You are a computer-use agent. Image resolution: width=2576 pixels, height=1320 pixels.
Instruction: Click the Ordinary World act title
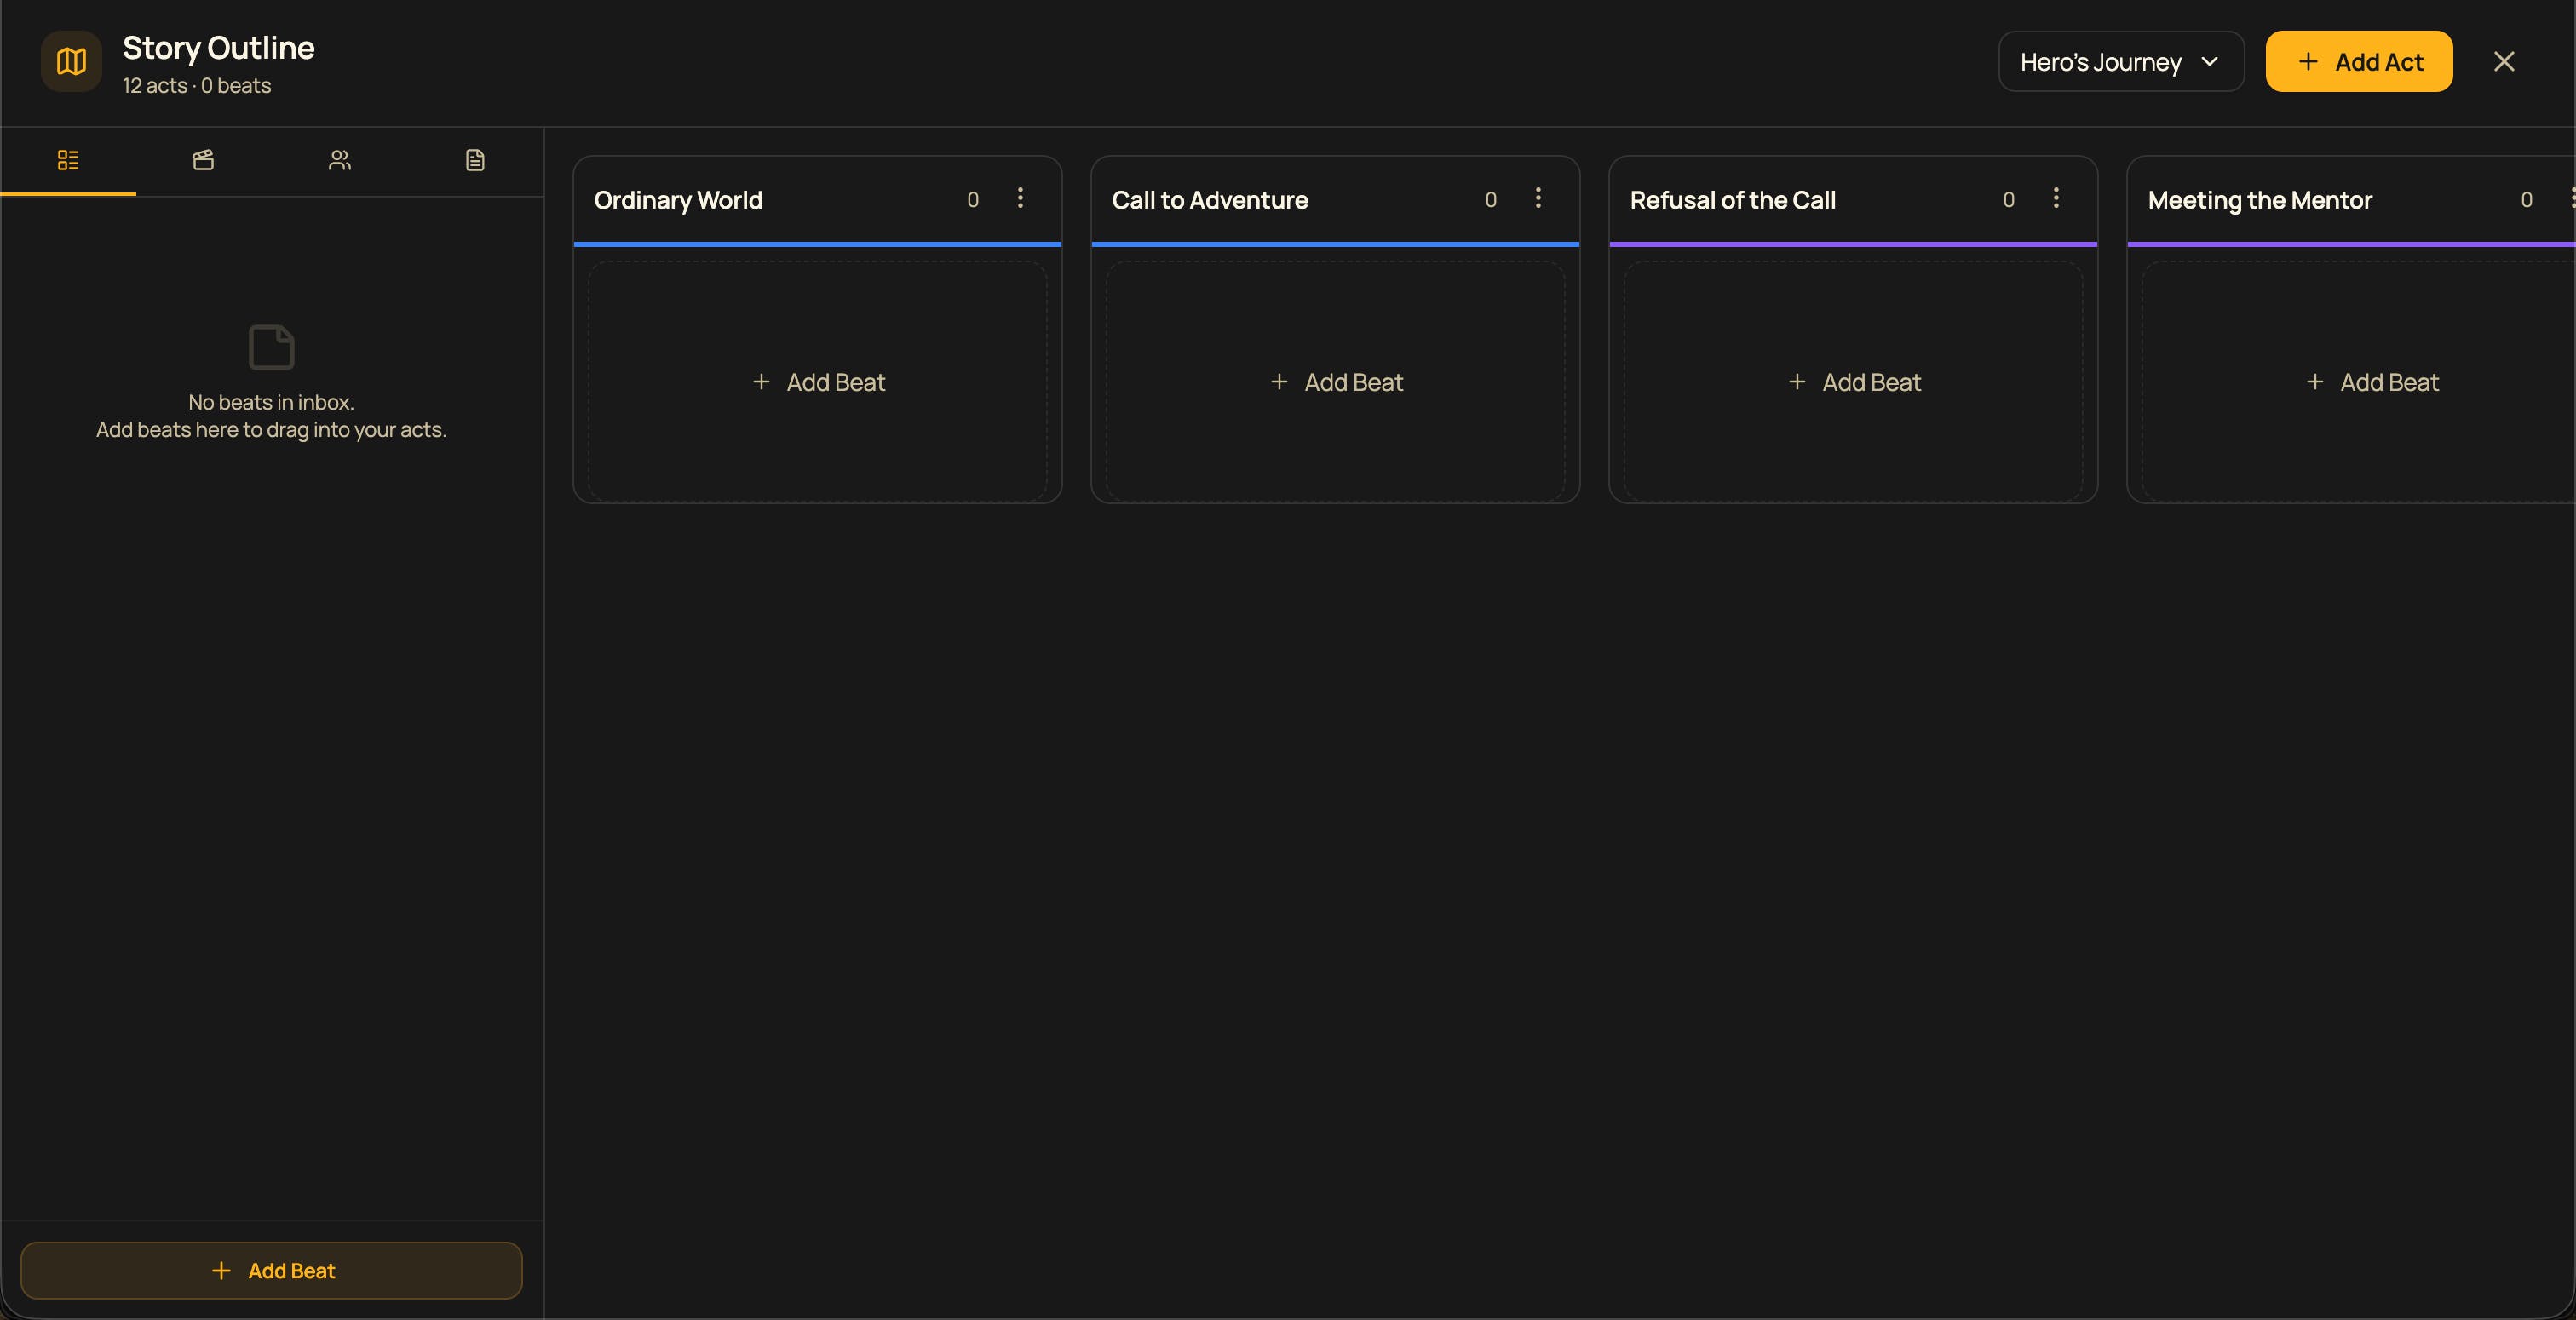(x=678, y=200)
